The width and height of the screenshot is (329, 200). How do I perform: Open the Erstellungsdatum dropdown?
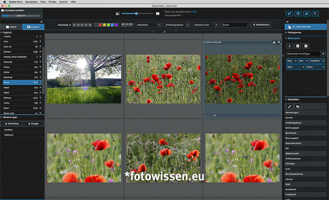coord(177,25)
